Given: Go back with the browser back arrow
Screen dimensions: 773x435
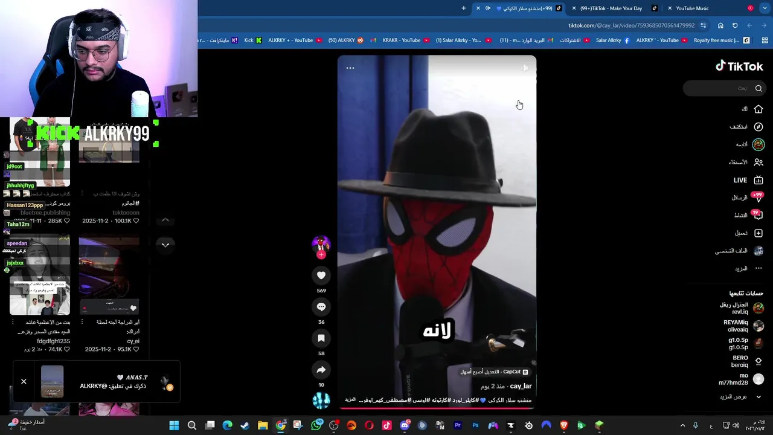Looking at the screenshot, I should pyautogui.click(x=764, y=25).
